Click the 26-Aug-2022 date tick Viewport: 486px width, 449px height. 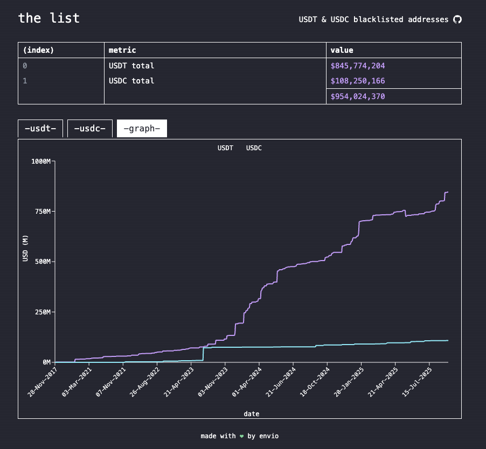144,382
